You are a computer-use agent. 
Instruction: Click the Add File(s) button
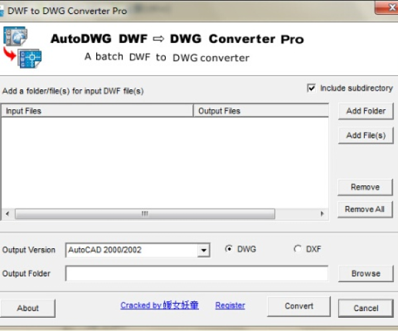click(x=365, y=135)
